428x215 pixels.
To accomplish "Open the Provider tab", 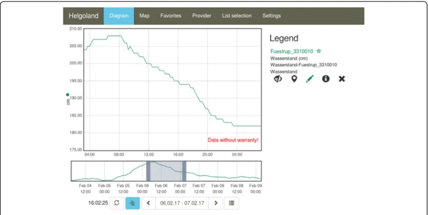I will [201, 16].
